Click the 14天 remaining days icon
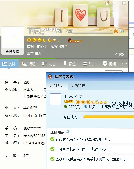Screen dimensions: 134x169 86,107
